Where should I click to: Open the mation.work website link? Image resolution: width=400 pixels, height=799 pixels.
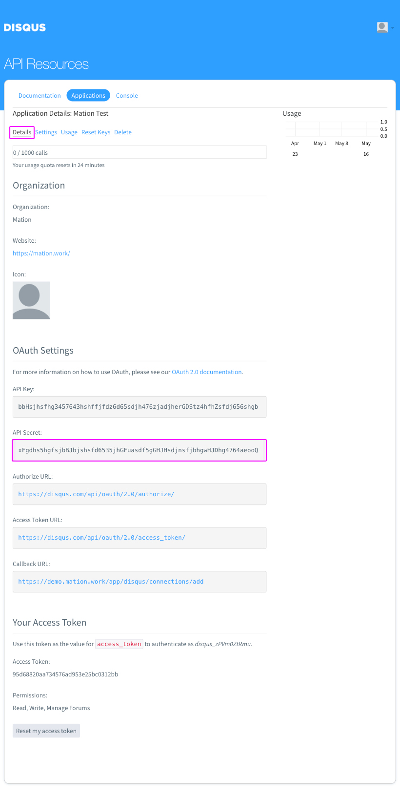[41, 253]
